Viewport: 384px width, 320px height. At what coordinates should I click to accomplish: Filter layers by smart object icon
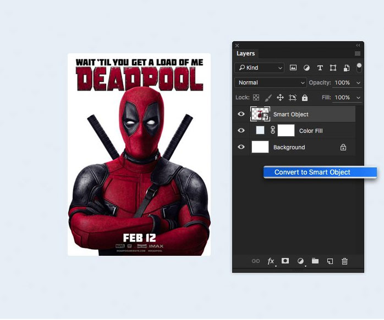tap(347, 68)
